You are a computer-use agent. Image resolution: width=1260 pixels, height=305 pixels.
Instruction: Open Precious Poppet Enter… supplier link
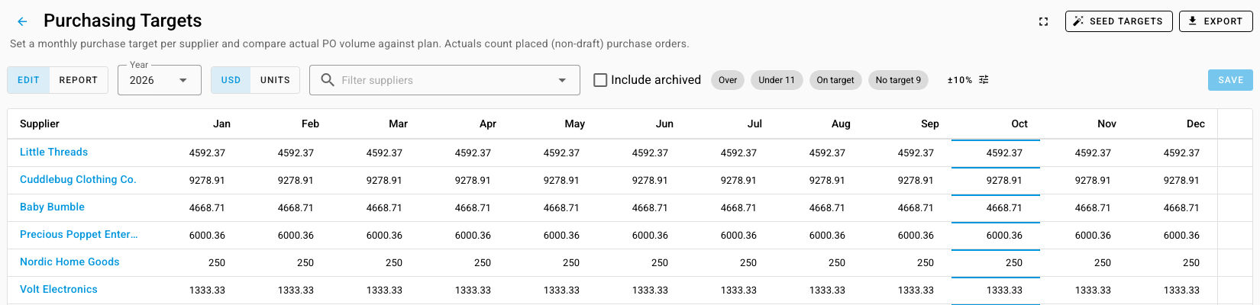coord(79,235)
